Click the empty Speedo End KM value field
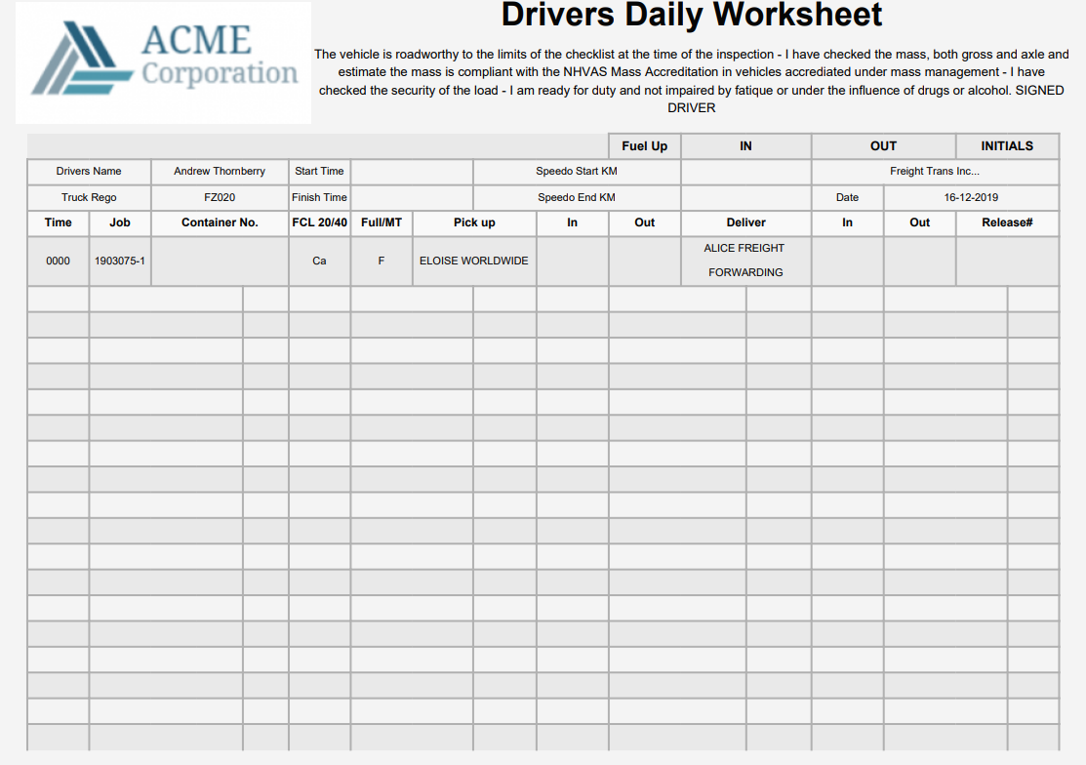Screen dimensions: 1086x765 pos(745,197)
